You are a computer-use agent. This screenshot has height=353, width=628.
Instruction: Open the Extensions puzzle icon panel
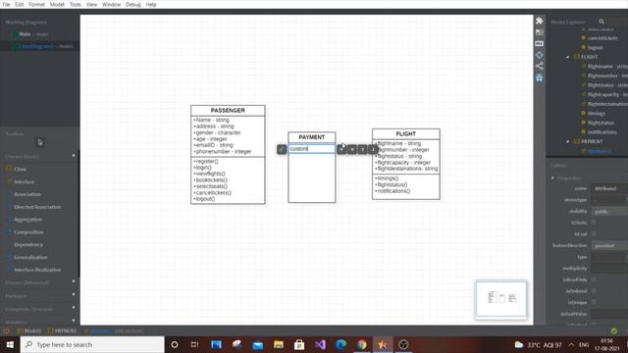540,21
